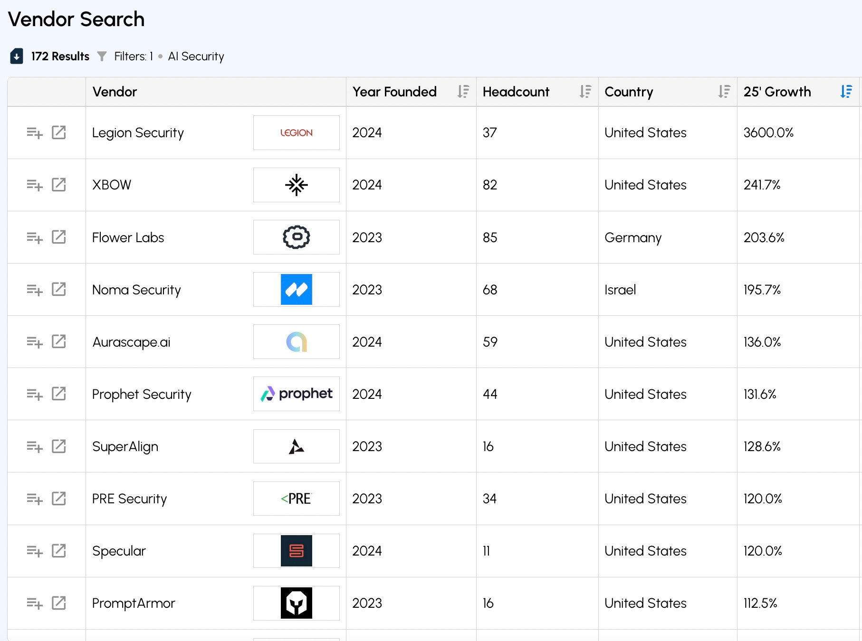Viewport: 862px width, 641px height.
Task: Open Prophet Security external link icon
Action: (59, 394)
